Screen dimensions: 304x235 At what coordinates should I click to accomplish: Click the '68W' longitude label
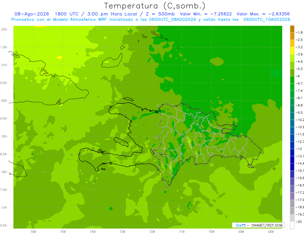(x=271, y=231)
